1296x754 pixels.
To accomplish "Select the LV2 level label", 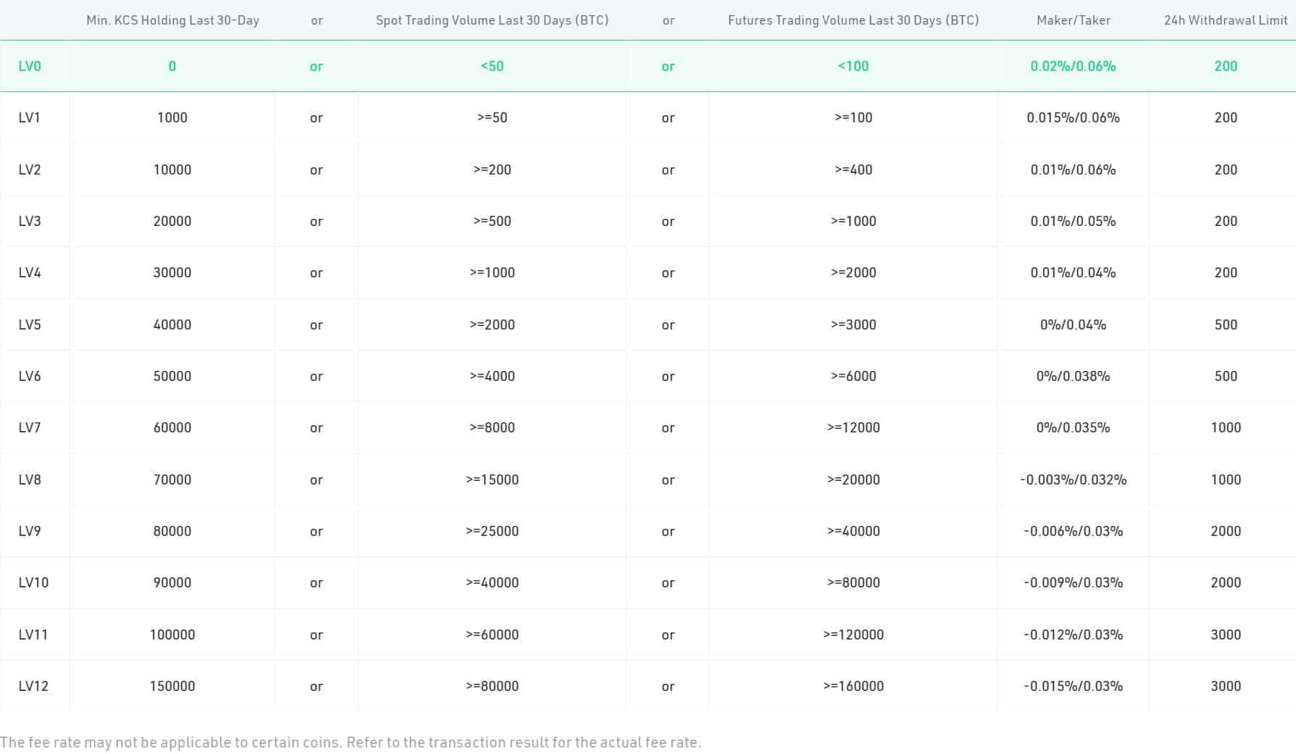I will tap(30, 169).
